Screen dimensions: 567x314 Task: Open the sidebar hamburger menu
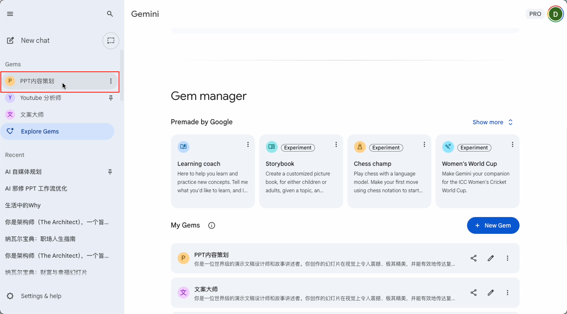click(10, 13)
